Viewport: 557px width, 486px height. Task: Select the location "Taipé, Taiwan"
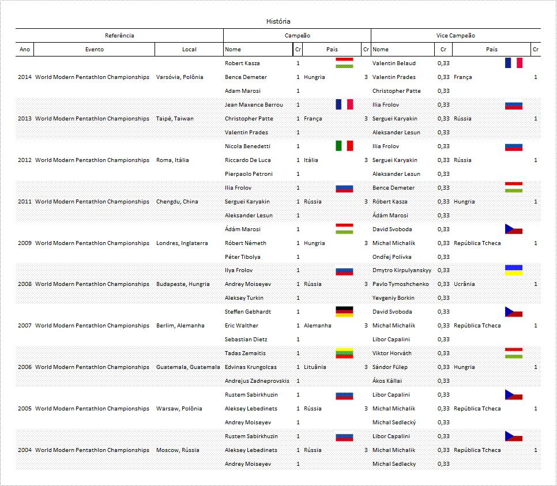point(175,119)
